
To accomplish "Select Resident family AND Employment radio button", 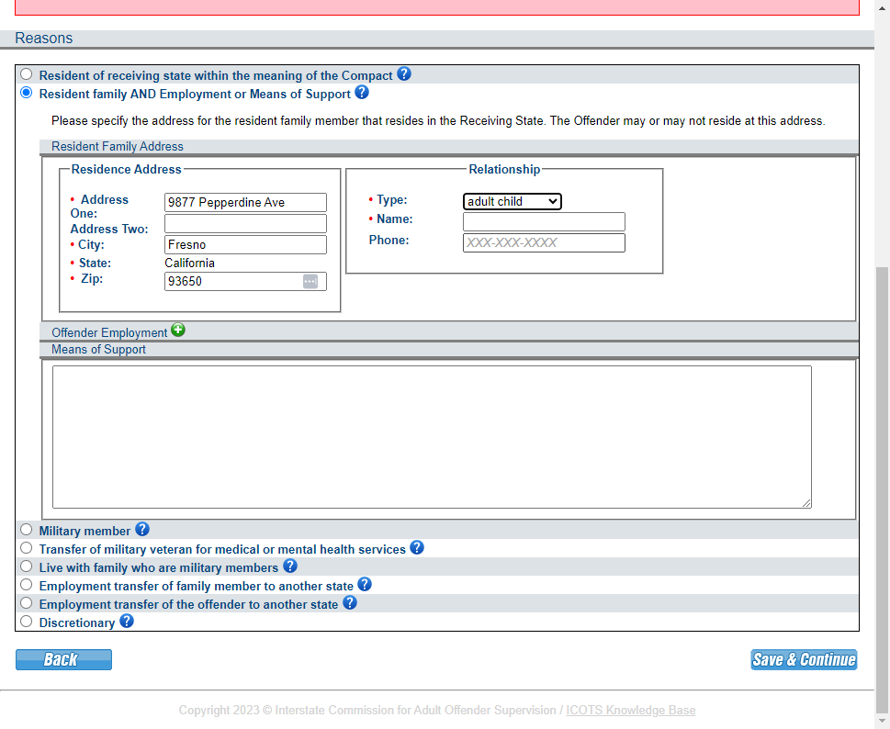I will pos(26,93).
